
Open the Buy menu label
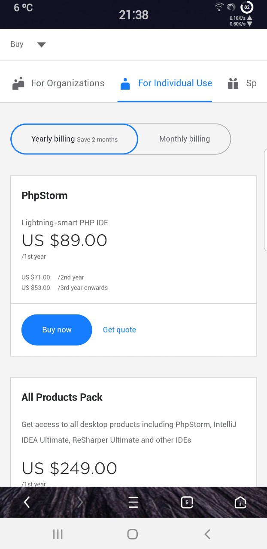[x=17, y=44]
